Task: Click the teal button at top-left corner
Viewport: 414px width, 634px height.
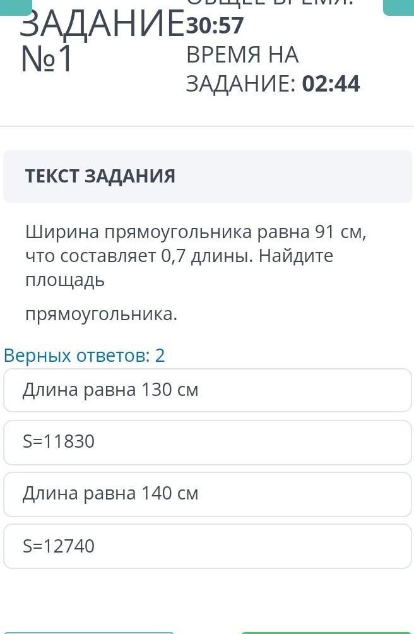Action: (15, 6)
